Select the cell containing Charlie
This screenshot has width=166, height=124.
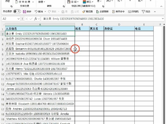pyautogui.click(x=40, y=79)
